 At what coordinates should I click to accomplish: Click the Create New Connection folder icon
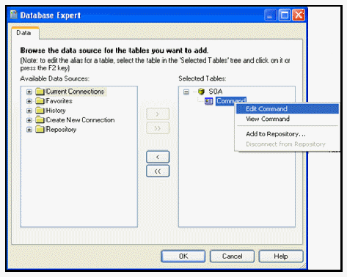(40, 120)
